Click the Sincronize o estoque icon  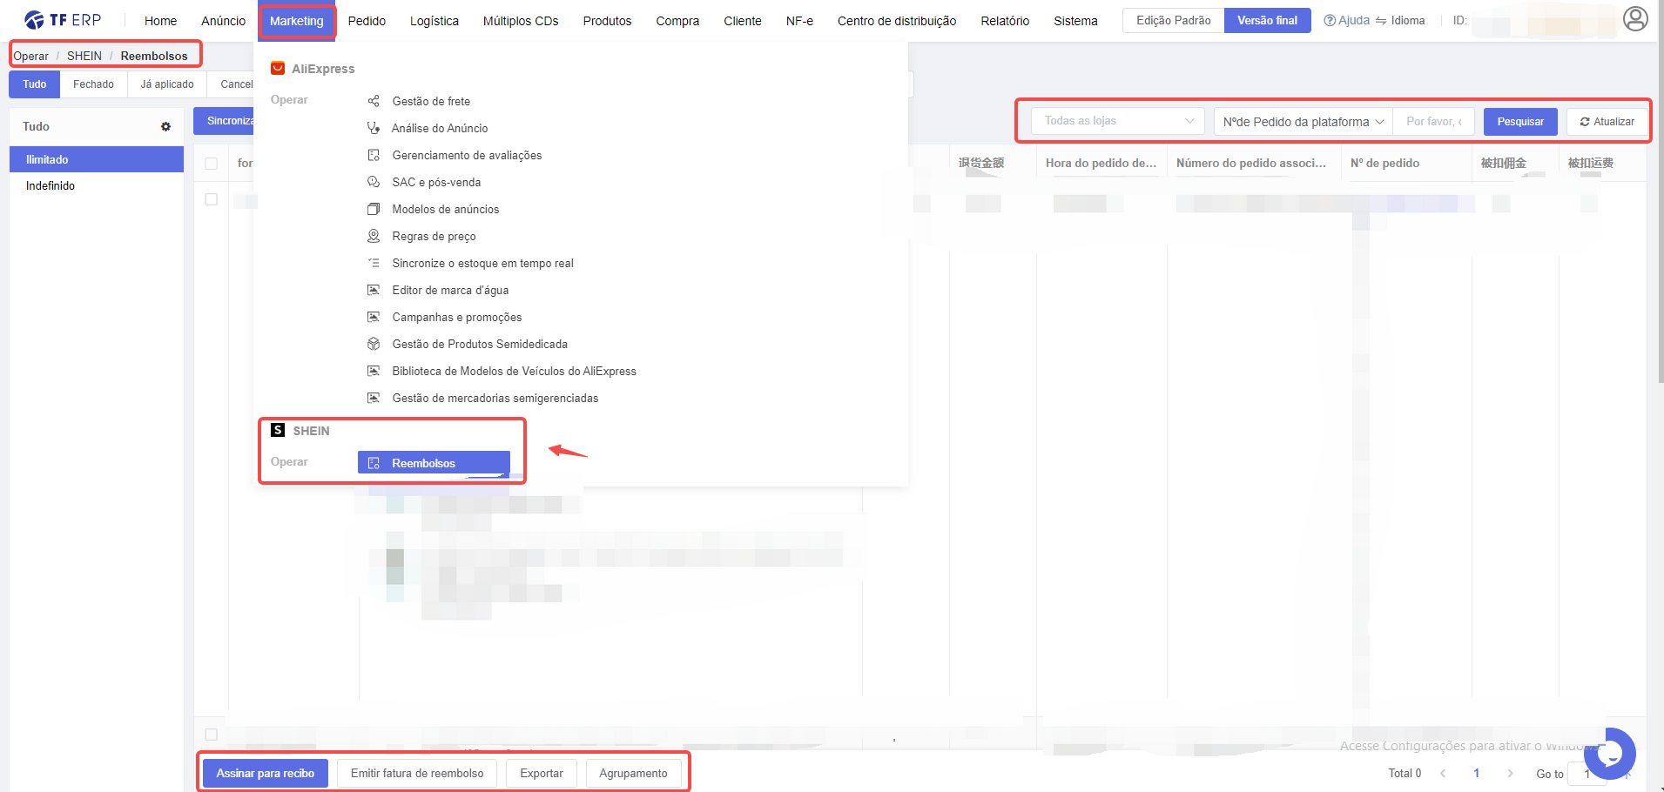374,263
